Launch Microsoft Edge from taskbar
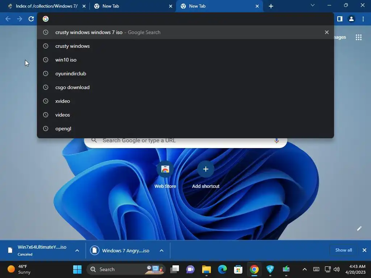Screen dimensions: 371x278 (x=222, y=269)
